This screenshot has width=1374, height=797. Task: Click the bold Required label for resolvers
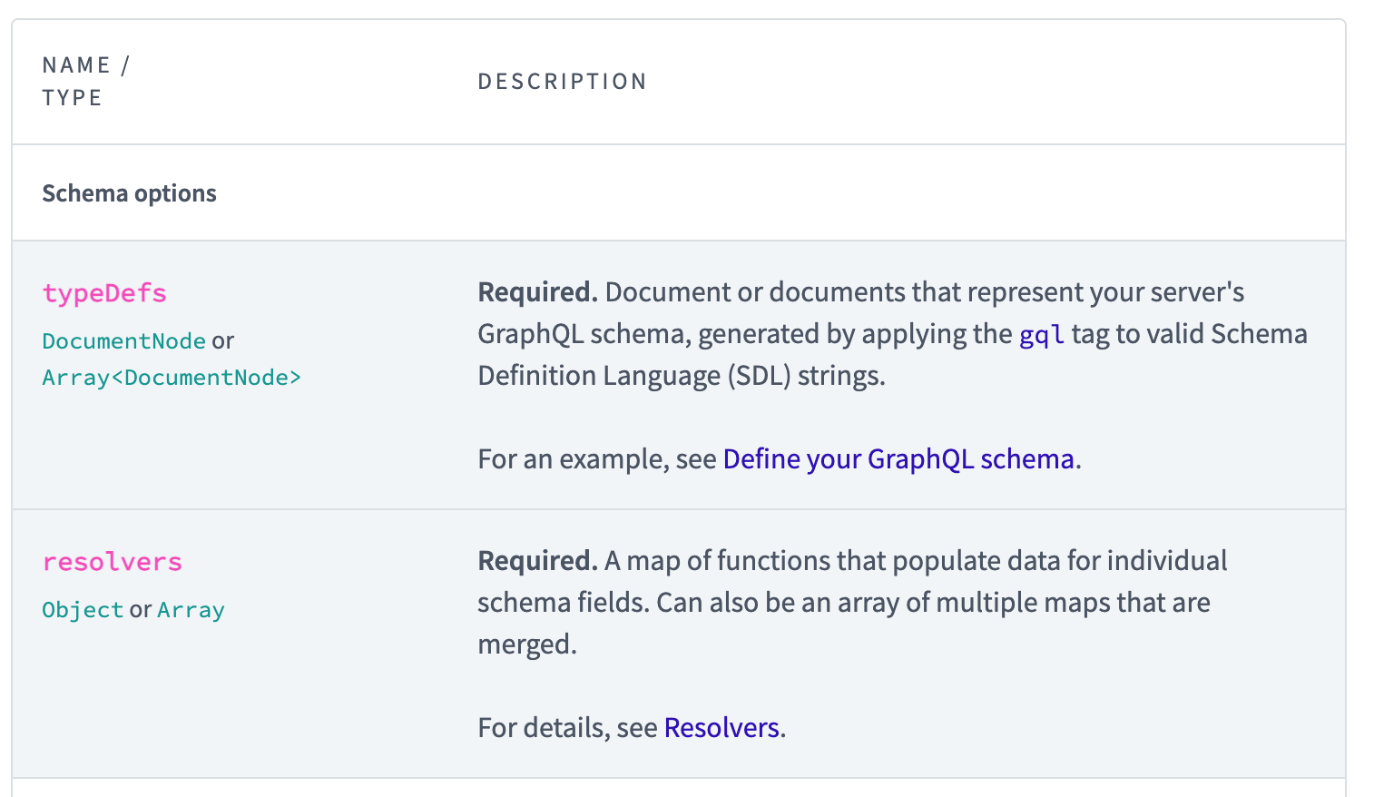(x=537, y=561)
